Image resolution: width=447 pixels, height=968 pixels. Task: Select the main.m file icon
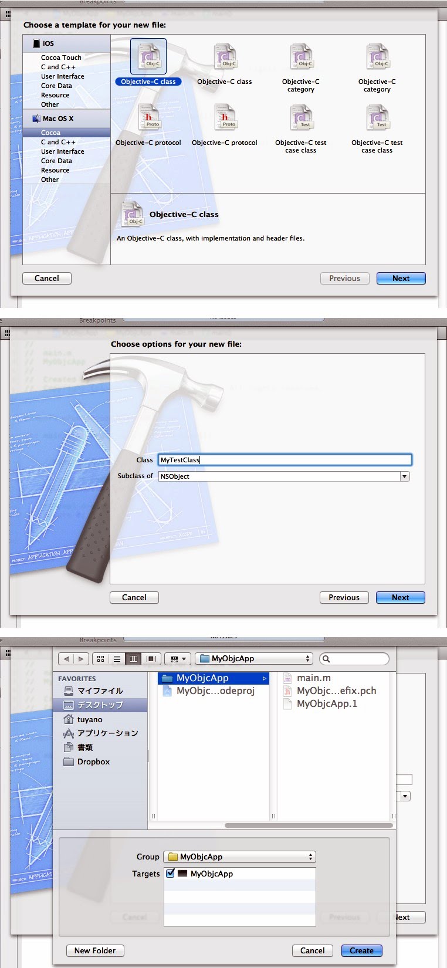pos(287,678)
